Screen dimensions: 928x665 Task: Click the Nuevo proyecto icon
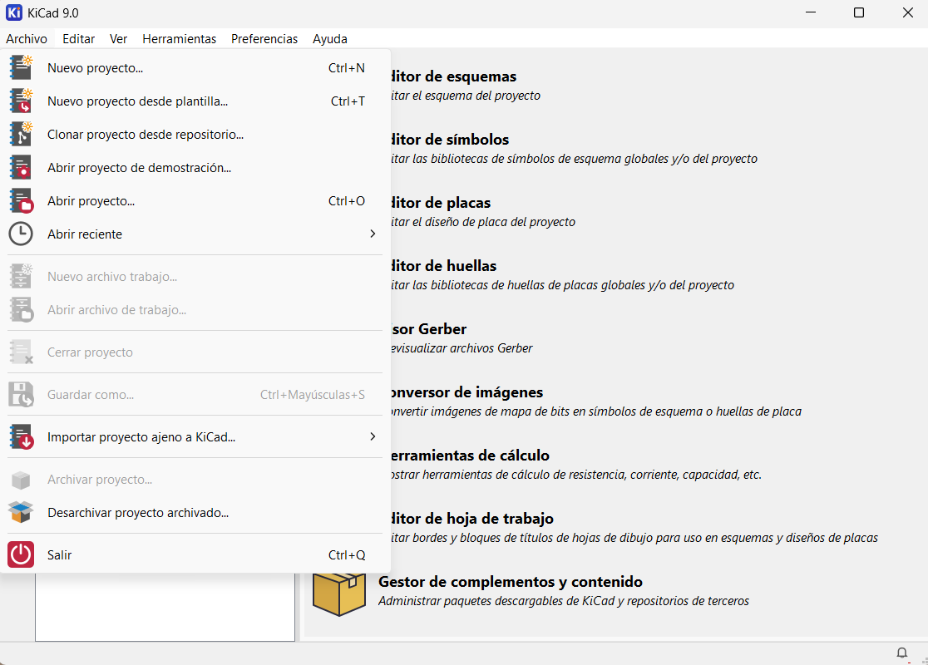pos(21,68)
